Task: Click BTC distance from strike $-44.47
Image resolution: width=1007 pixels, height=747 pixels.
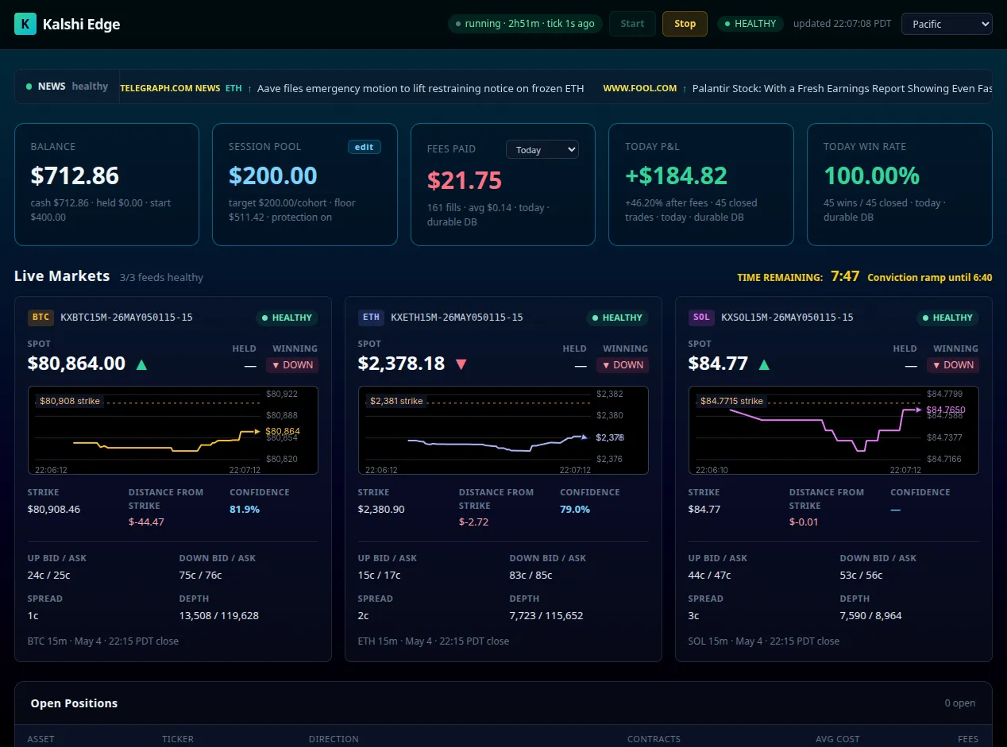Action: click(146, 522)
